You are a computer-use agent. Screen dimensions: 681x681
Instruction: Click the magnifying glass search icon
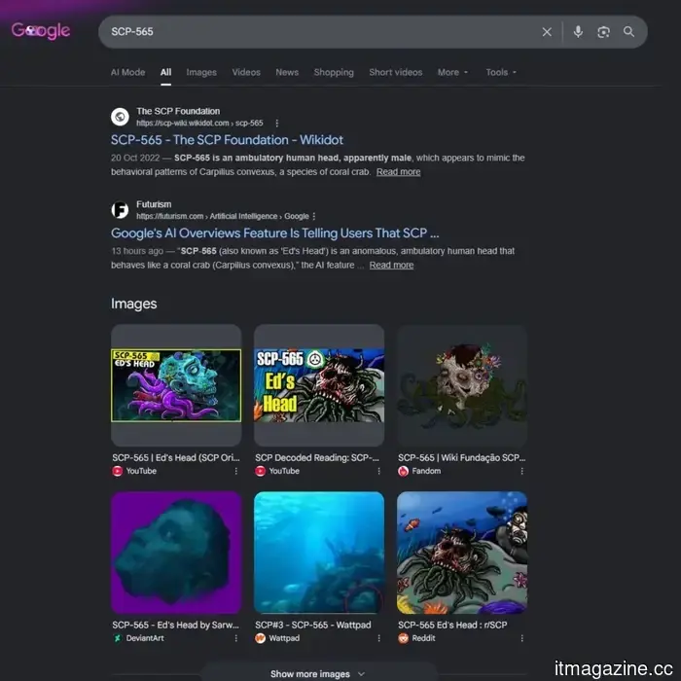point(628,32)
